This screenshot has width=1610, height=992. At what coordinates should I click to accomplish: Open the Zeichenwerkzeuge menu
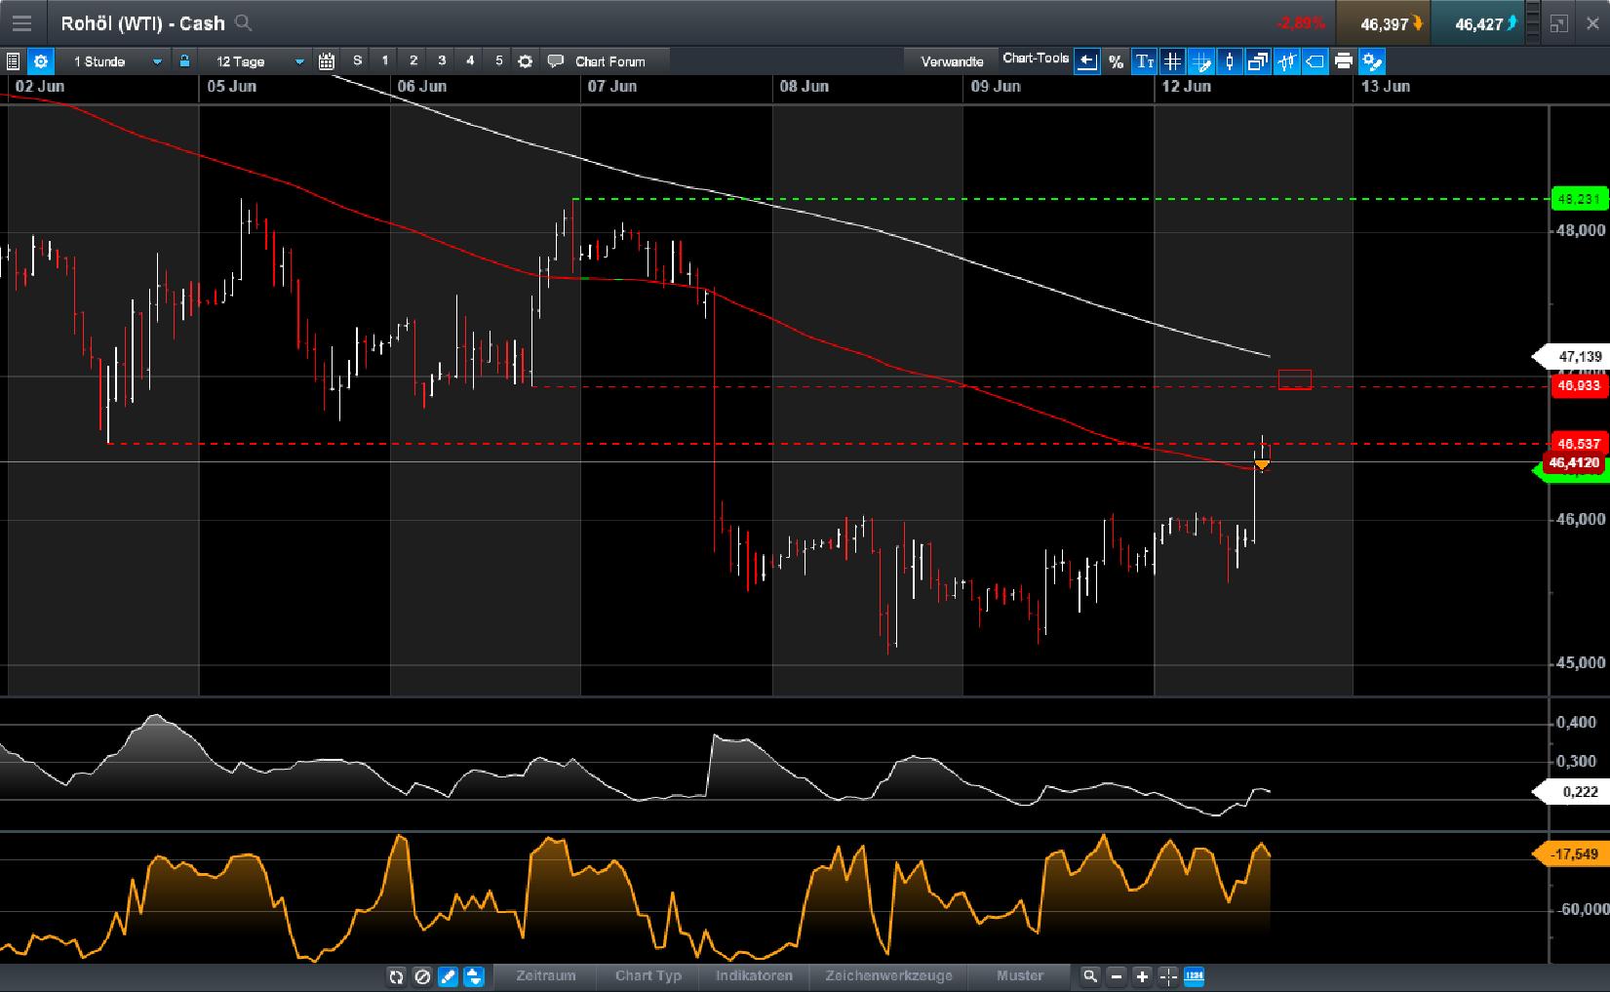pyautogui.click(x=887, y=976)
